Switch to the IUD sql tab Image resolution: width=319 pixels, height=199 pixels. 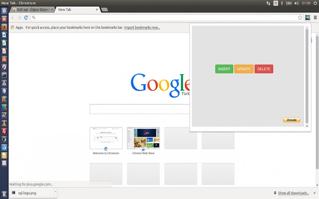click(x=32, y=9)
